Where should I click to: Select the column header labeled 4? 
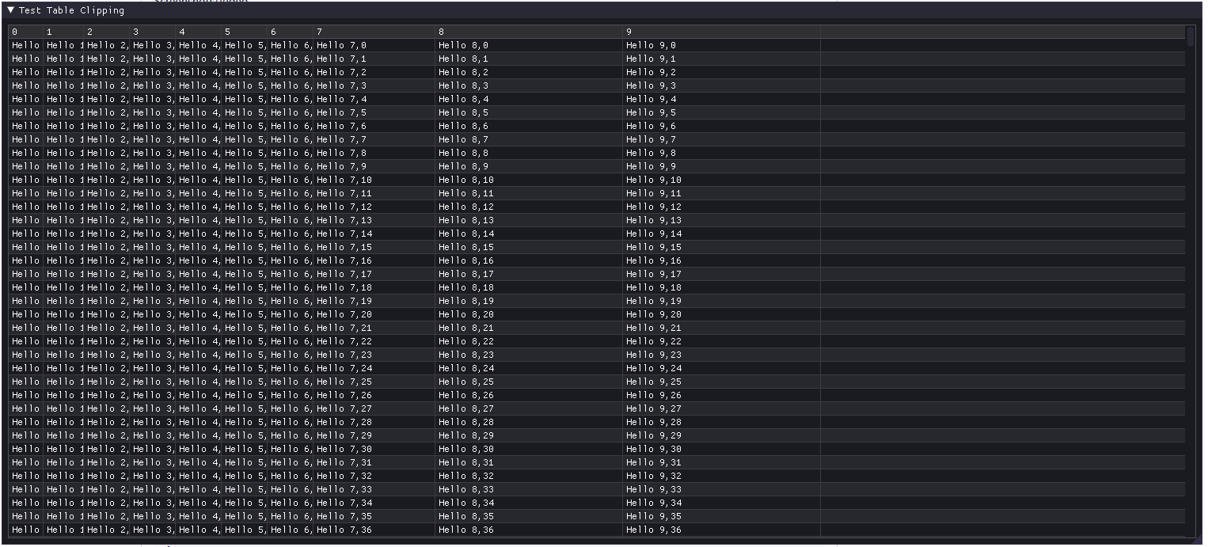click(196, 32)
